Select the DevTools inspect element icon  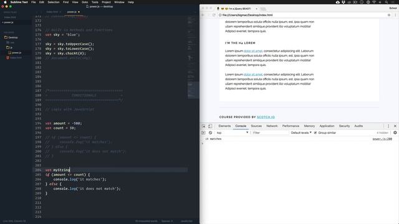coord(204,126)
